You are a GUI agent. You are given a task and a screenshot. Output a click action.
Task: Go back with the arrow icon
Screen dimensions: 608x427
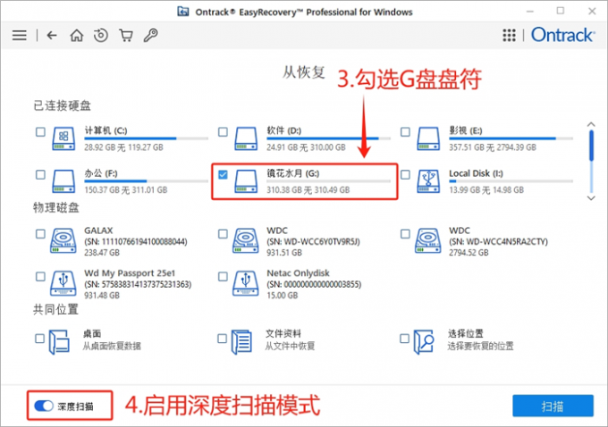pyautogui.click(x=52, y=36)
